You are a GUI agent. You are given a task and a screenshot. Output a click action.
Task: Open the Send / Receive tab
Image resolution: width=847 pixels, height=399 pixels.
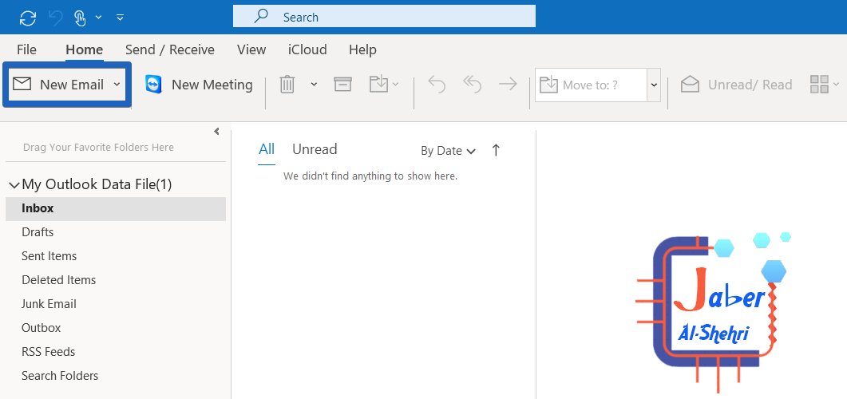(169, 49)
